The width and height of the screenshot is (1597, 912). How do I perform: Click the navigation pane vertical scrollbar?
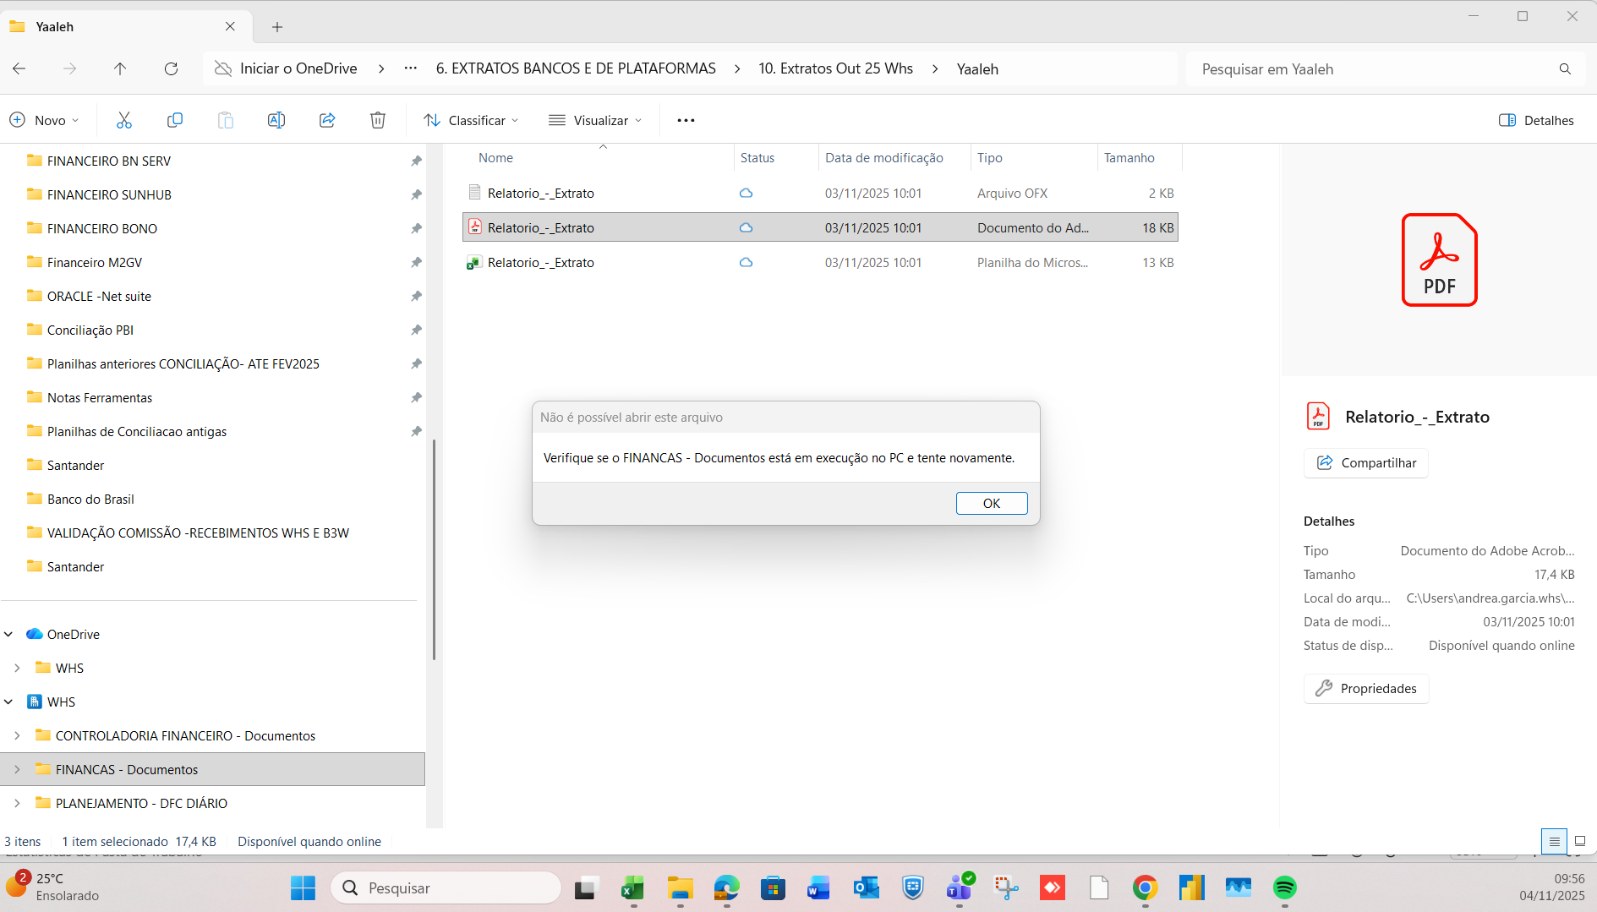point(434,549)
